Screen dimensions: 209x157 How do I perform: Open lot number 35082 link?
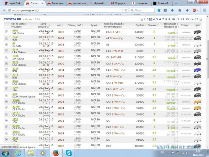[x=16, y=132]
